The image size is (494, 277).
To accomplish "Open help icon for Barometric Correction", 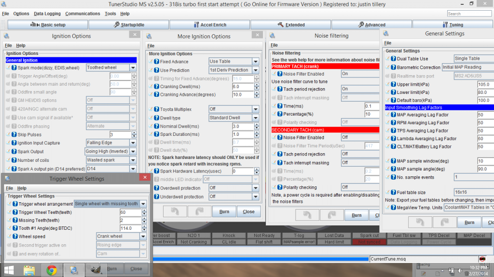I will pos(393,67).
